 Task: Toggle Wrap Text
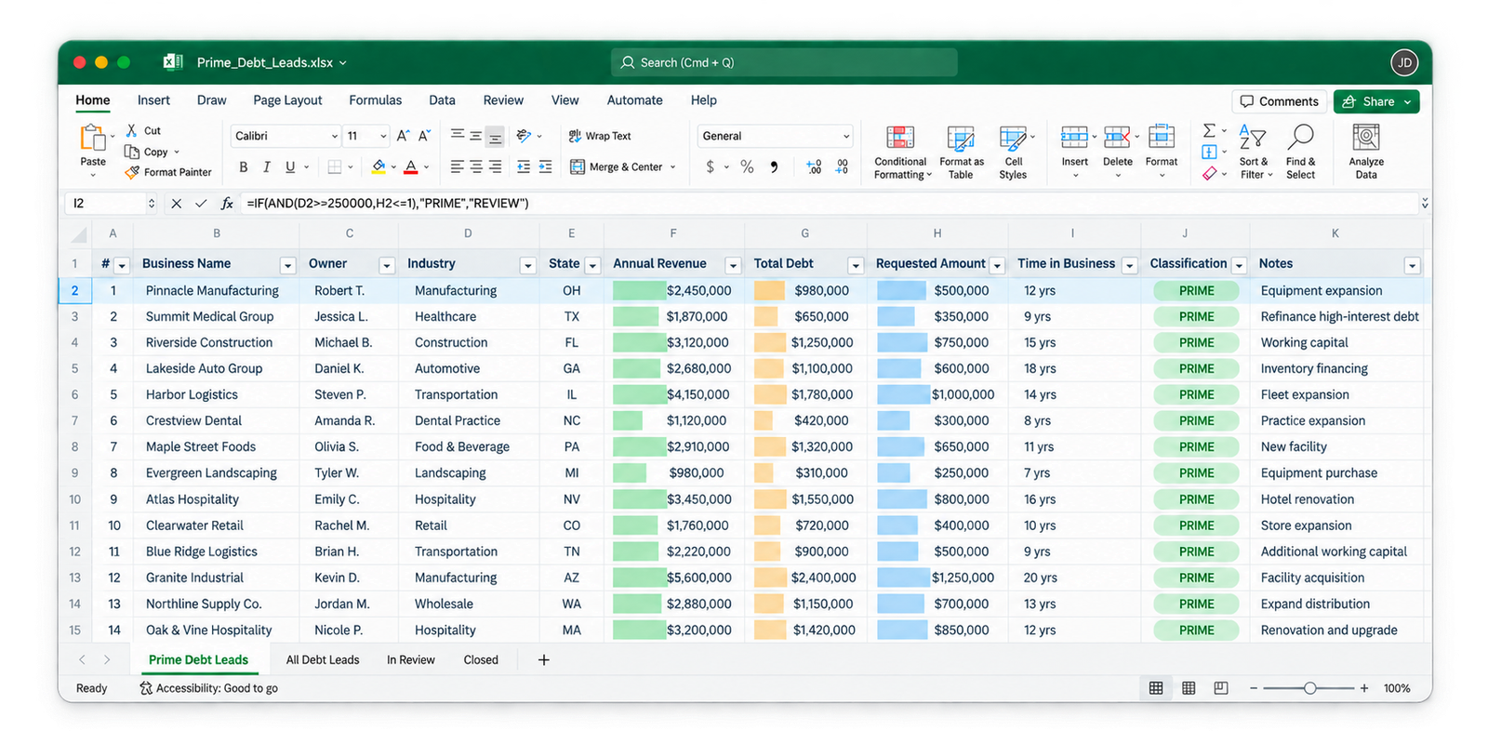tap(599, 136)
